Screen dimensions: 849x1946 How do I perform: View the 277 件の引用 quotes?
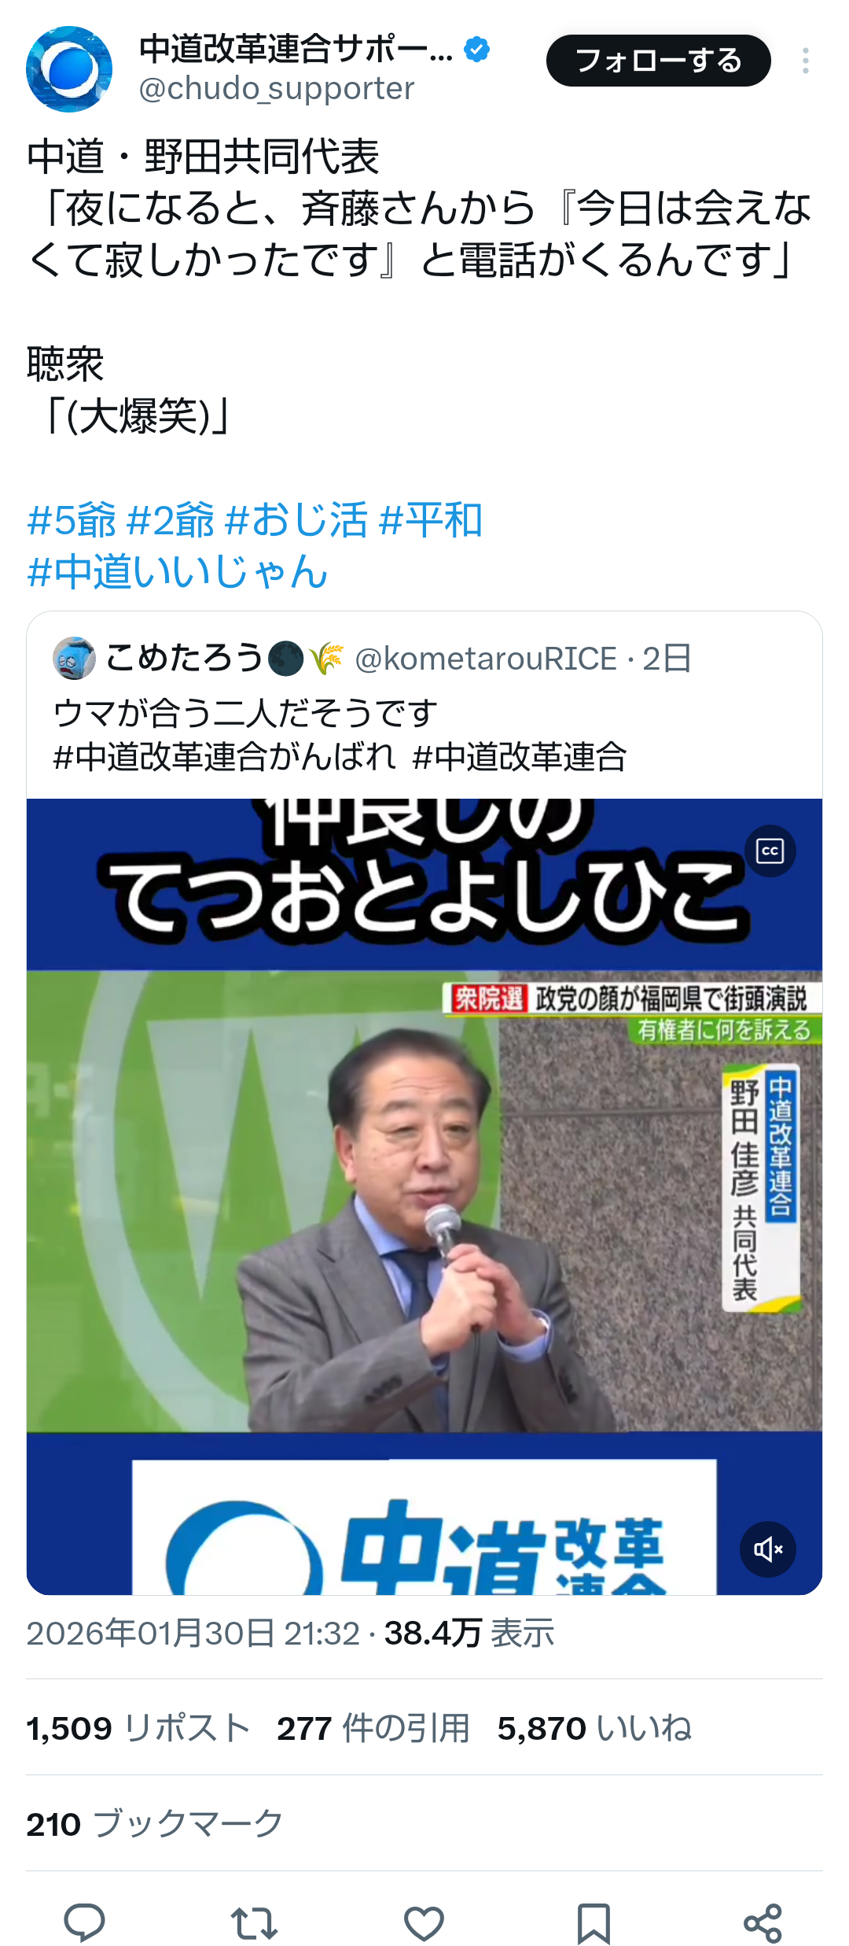373,1729
